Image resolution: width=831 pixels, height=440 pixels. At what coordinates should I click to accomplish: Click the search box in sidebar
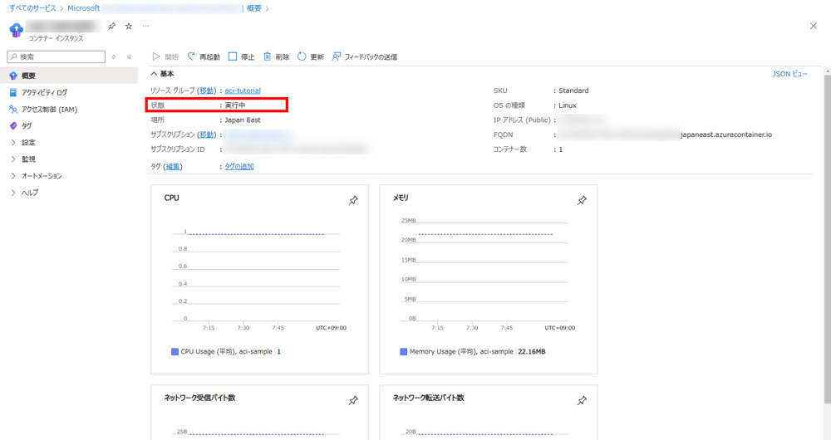57,56
